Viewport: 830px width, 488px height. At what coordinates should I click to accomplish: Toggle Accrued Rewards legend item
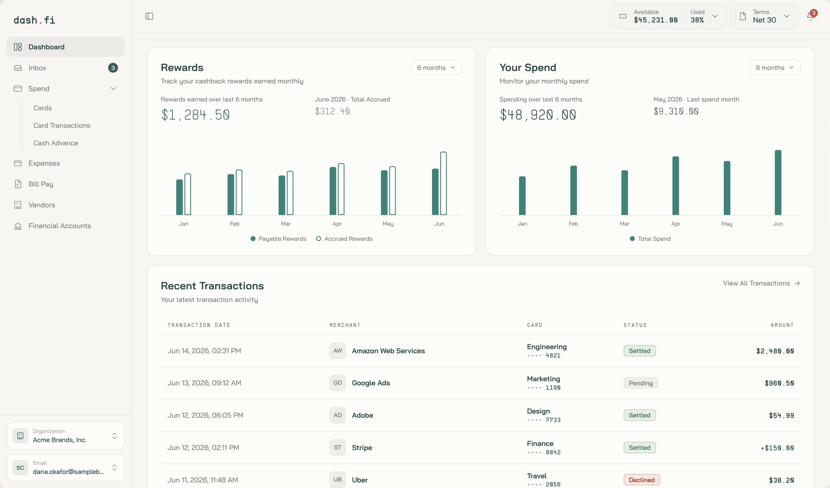pyautogui.click(x=344, y=238)
